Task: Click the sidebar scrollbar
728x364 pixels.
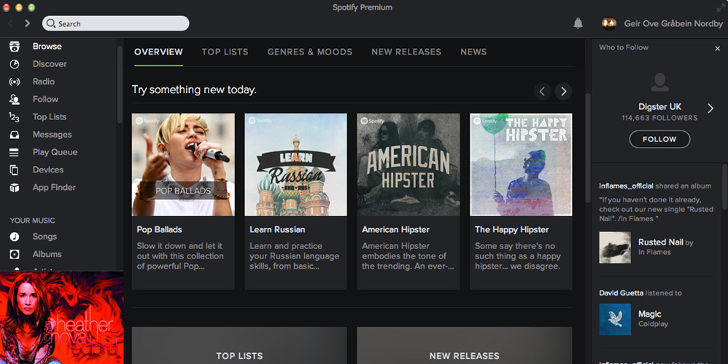Action: pyautogui.click(x=120, y=84)
